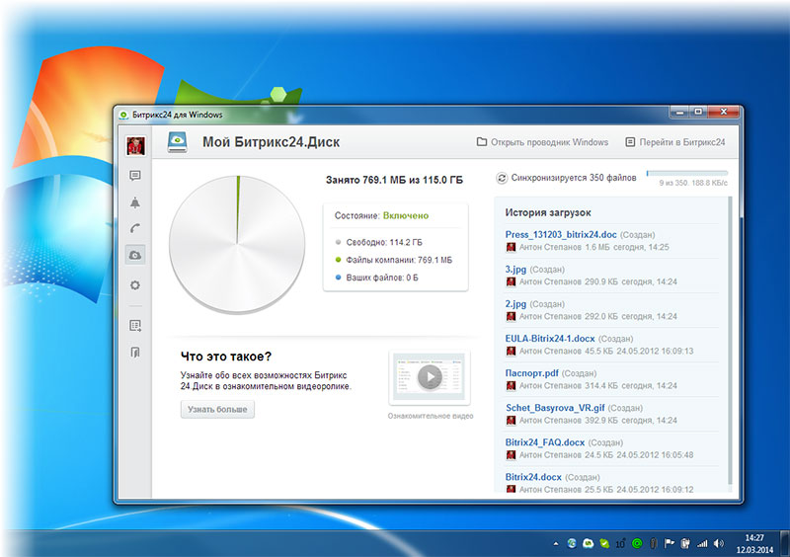Open Bitrix24_FAQ.docx file link
790x557 pixels.
(x=545, y=442)
